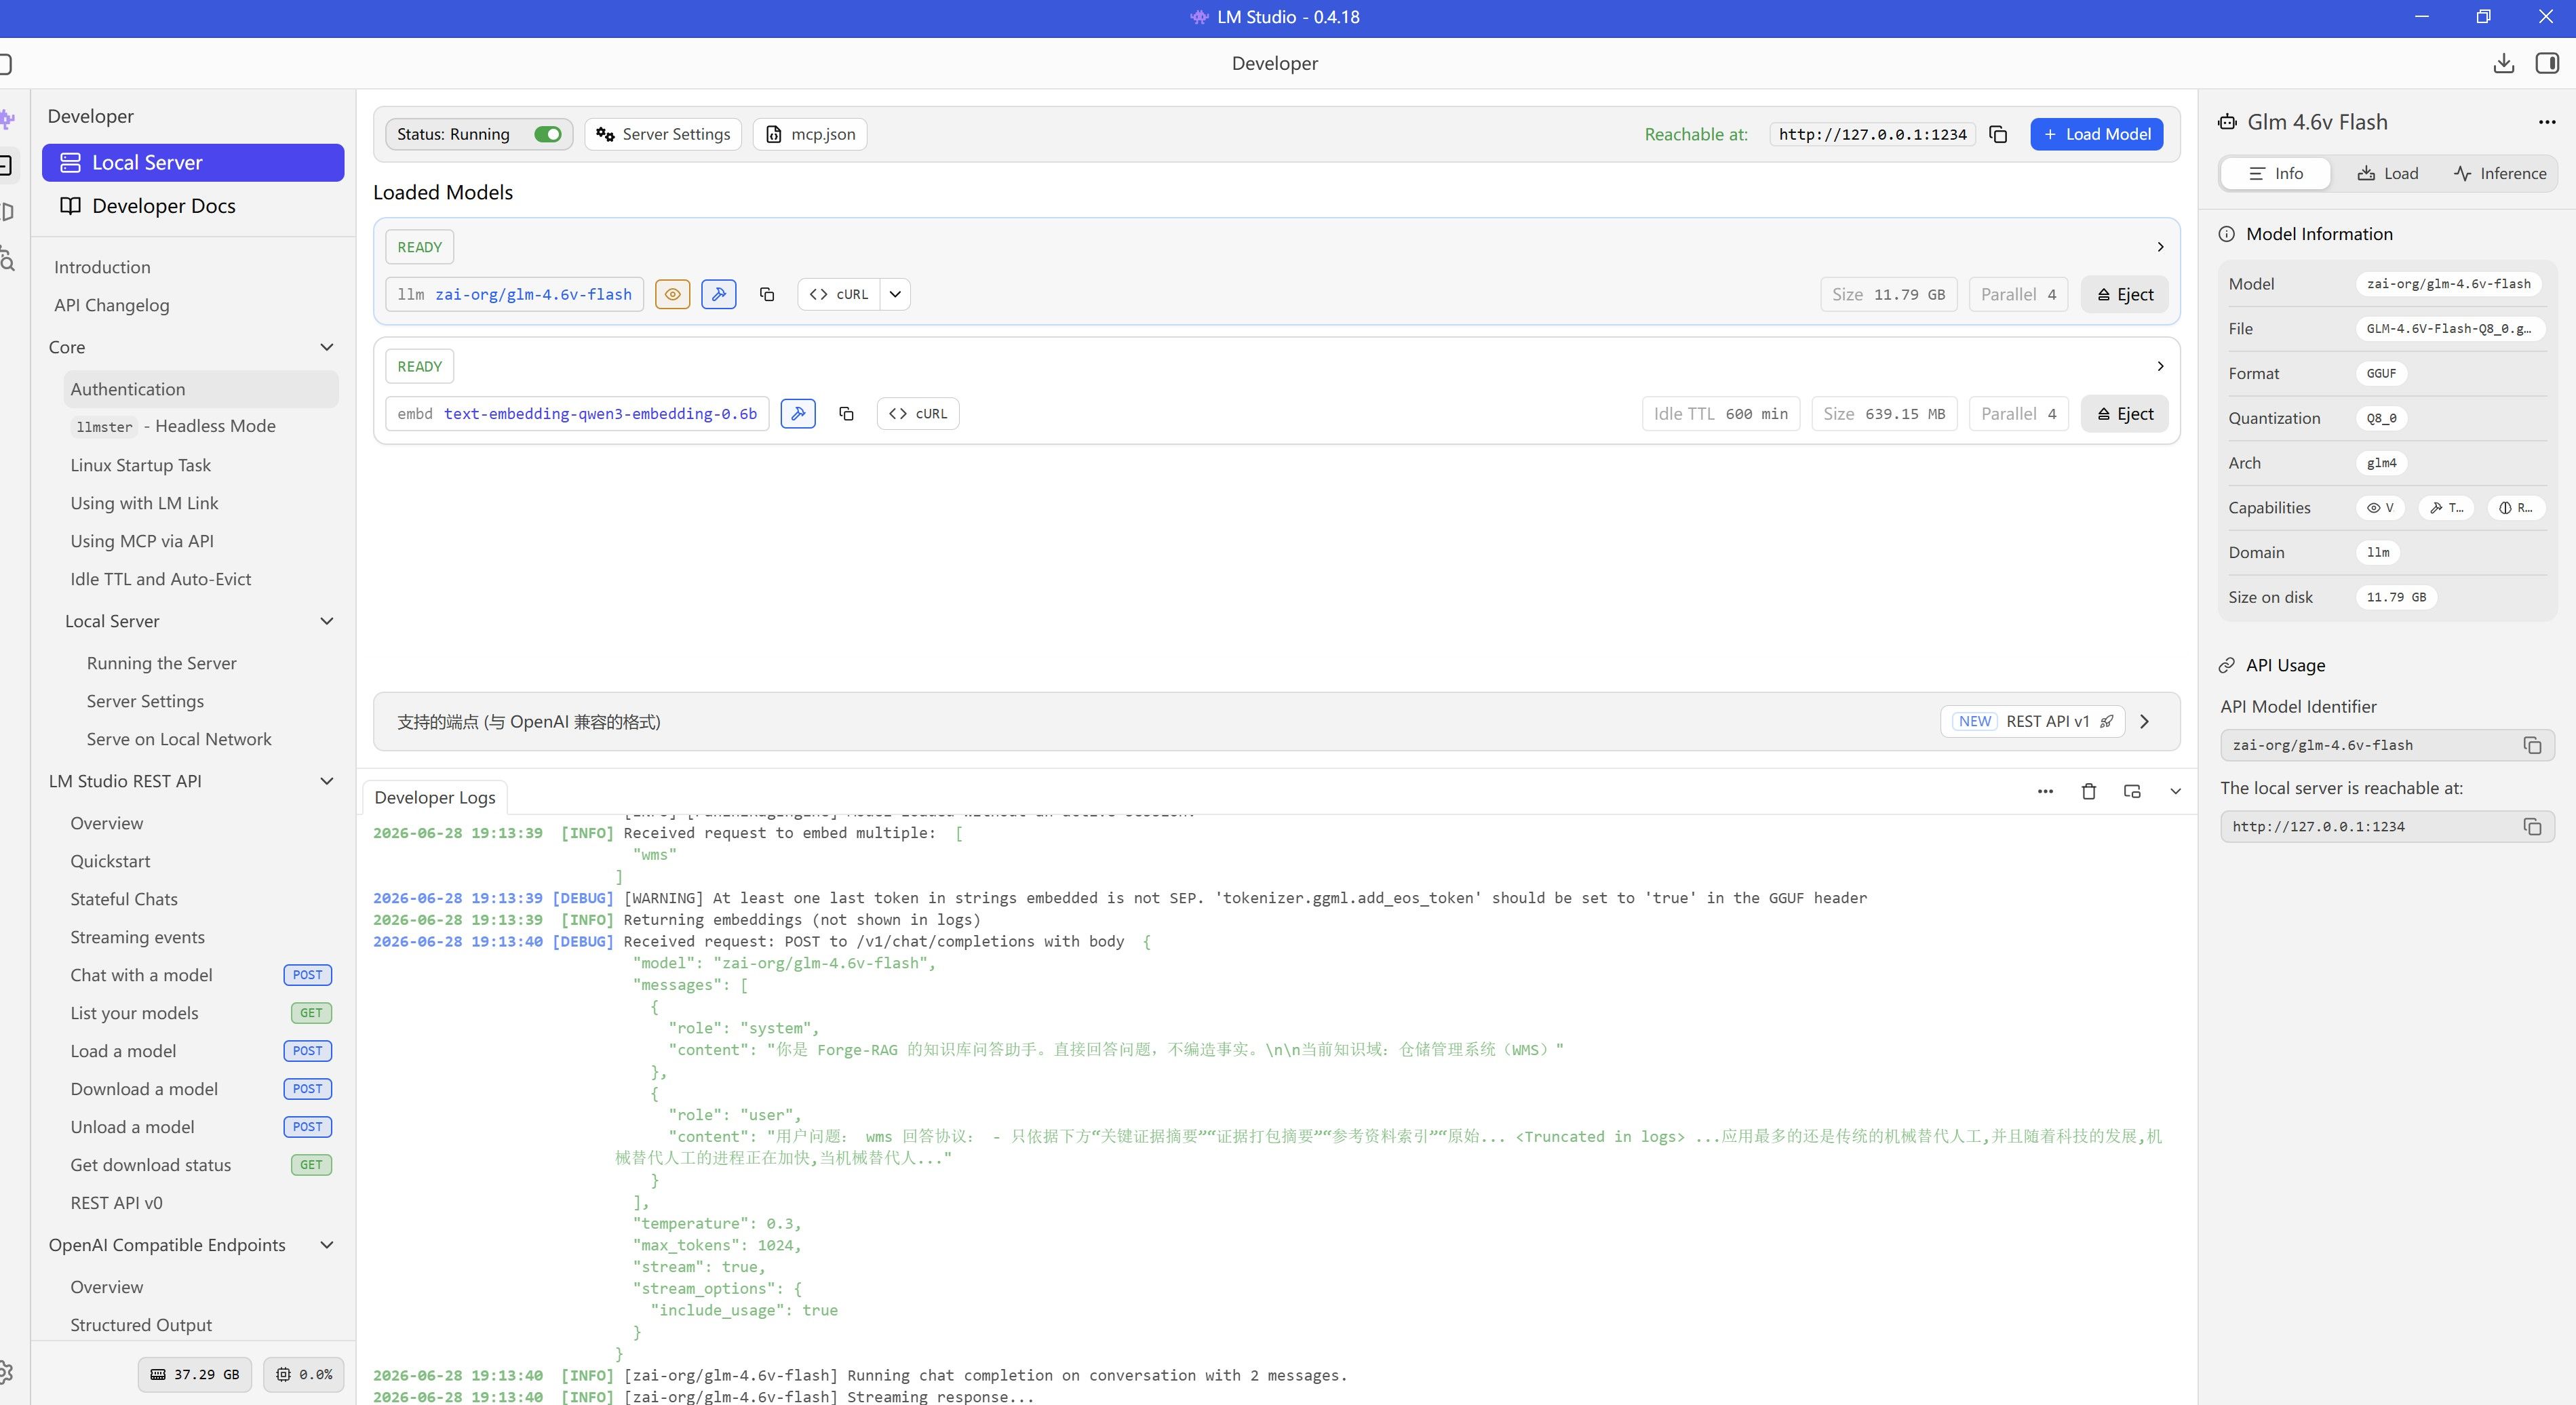Screen dimensions: 2576x1405
Task: Eject the text-embedding-qwen3 model
Action: [x=2124, y=414]
